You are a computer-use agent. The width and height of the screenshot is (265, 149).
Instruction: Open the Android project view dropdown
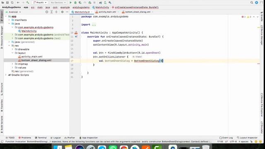(13, 12)
